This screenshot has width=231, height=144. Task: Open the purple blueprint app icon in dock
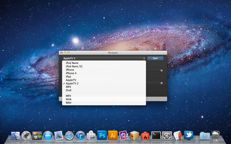pos(124,135)
